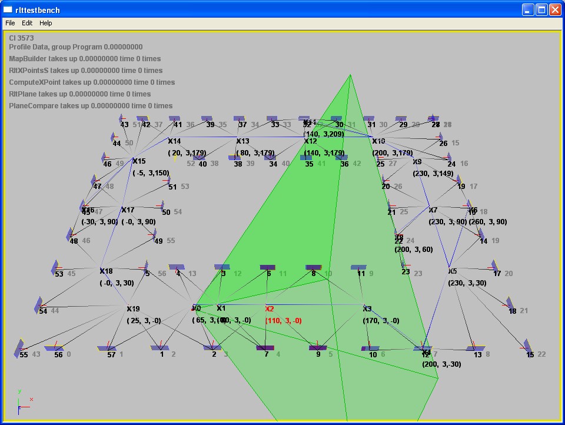Click the XYZ axis gizmo

pyautogui.click(x=23, y=403)
